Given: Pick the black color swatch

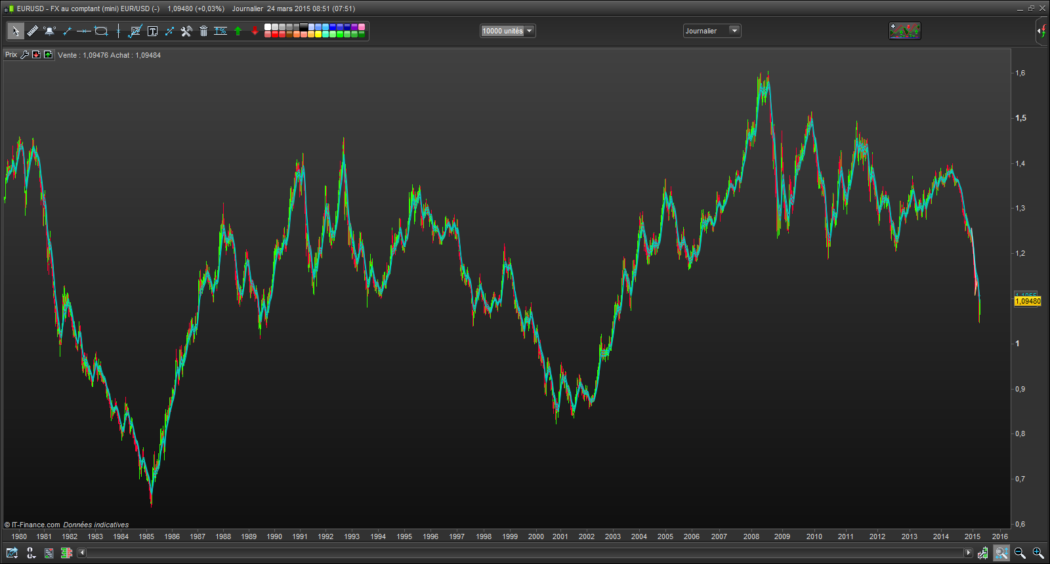Looking at the screenshot, I should point(304,27).
